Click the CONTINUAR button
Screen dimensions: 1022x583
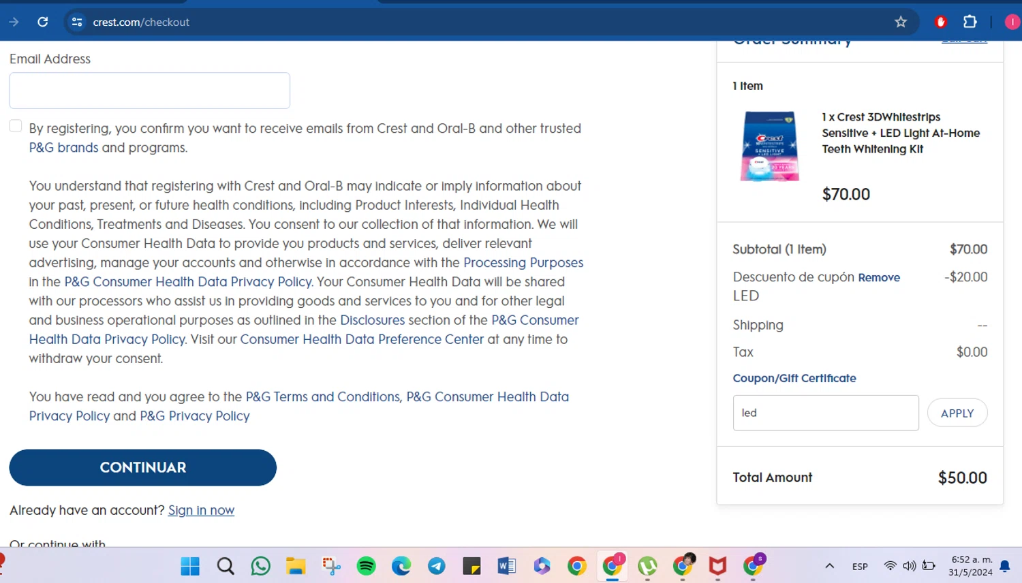(x=143, y=467)
